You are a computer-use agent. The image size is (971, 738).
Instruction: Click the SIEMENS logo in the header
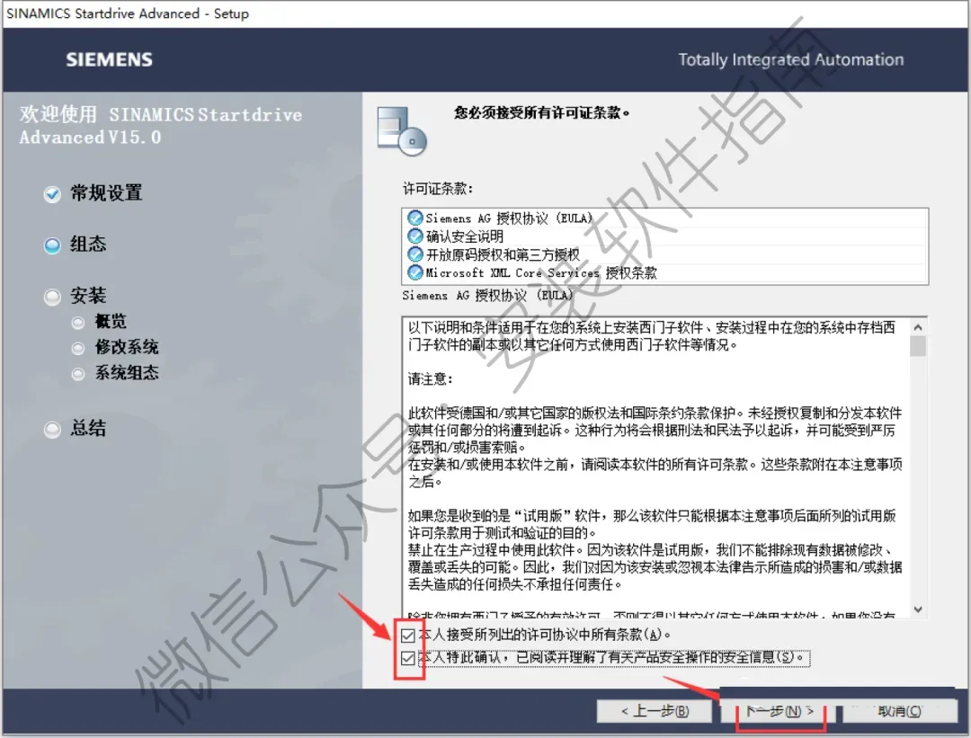[109, 59]
